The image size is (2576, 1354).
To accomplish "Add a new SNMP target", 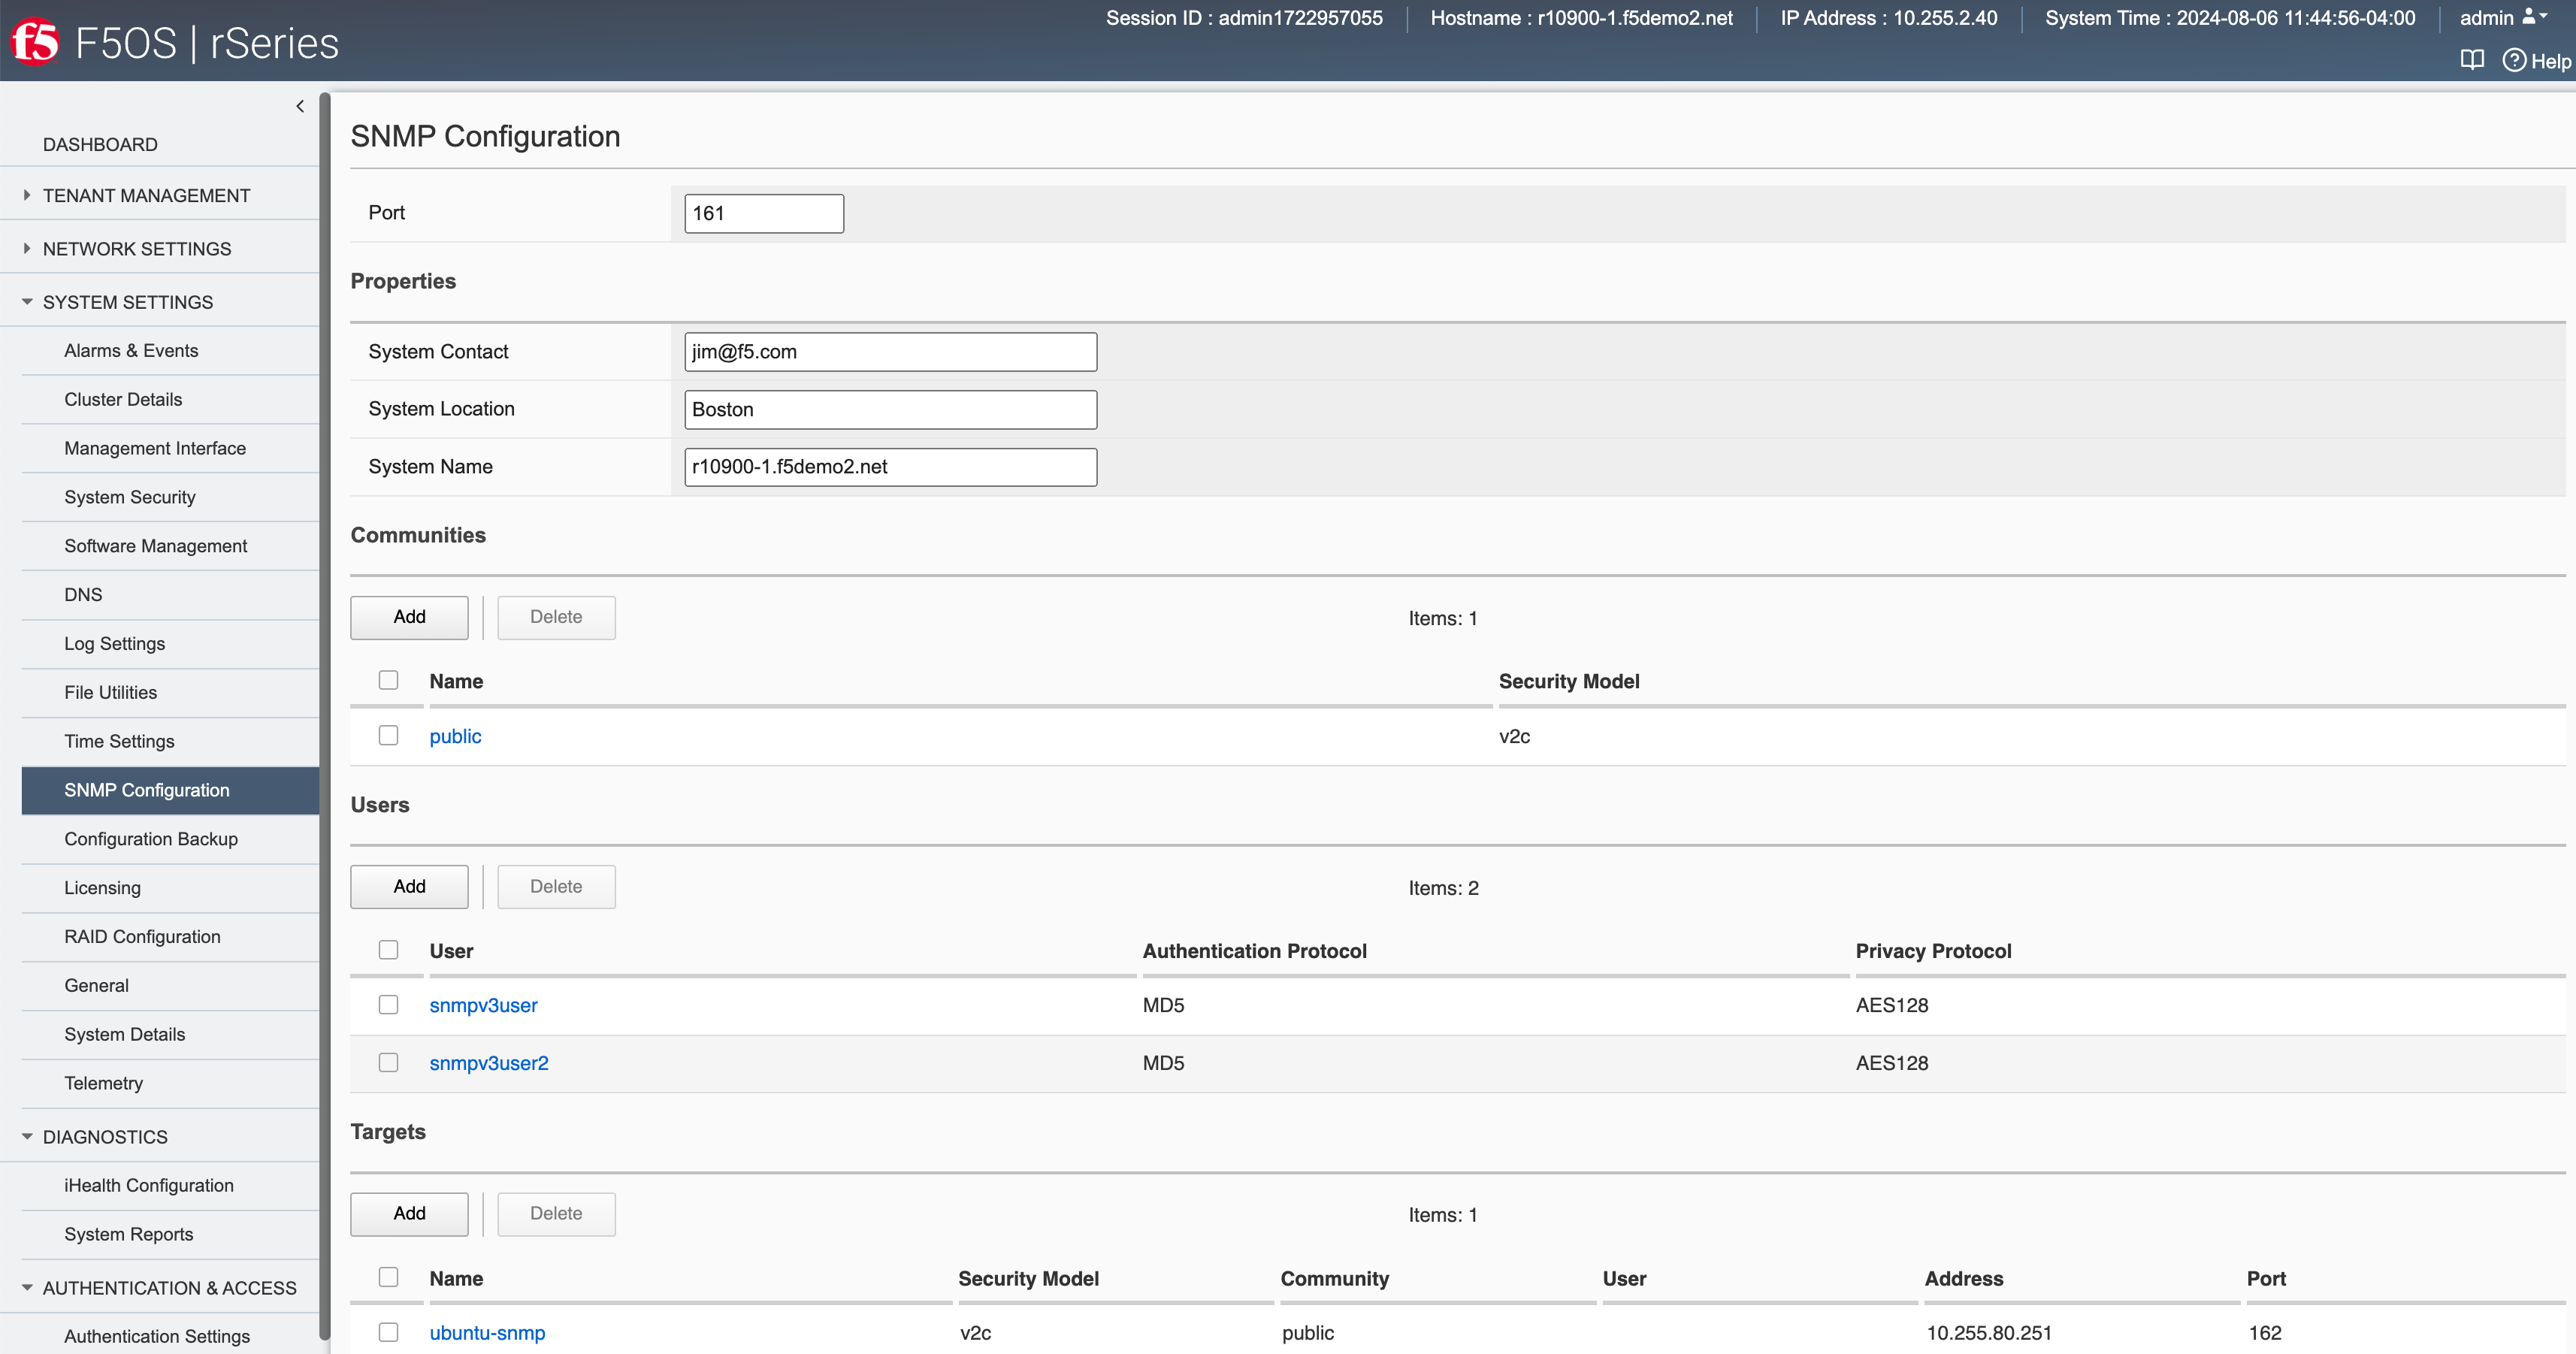I will [409, 1214].
